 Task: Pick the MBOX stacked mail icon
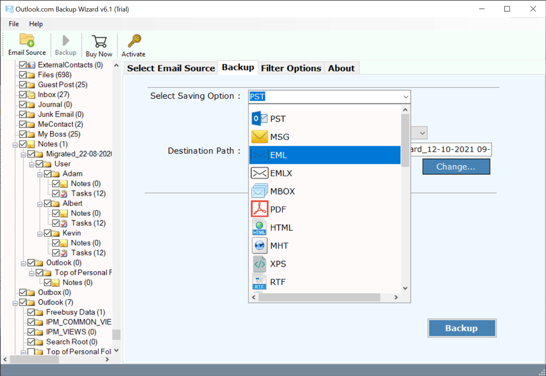point(259,191)
